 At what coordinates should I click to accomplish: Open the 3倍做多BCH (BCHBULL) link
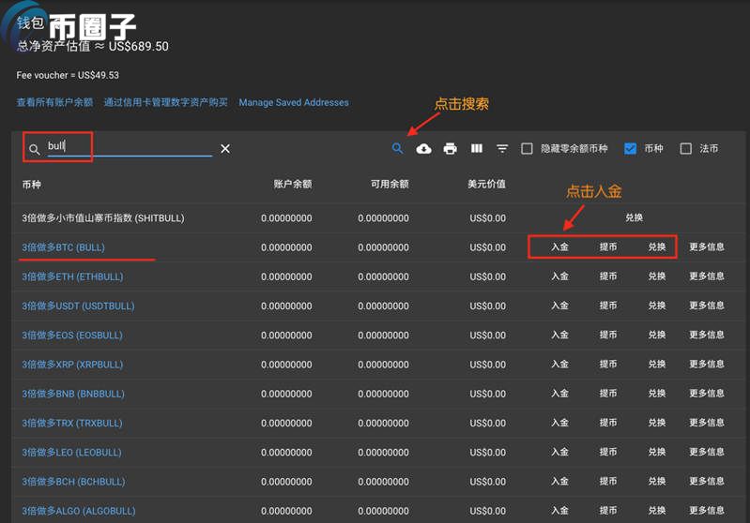(73, 482)
